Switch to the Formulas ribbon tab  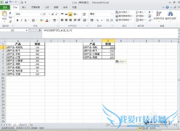(47, 7)
